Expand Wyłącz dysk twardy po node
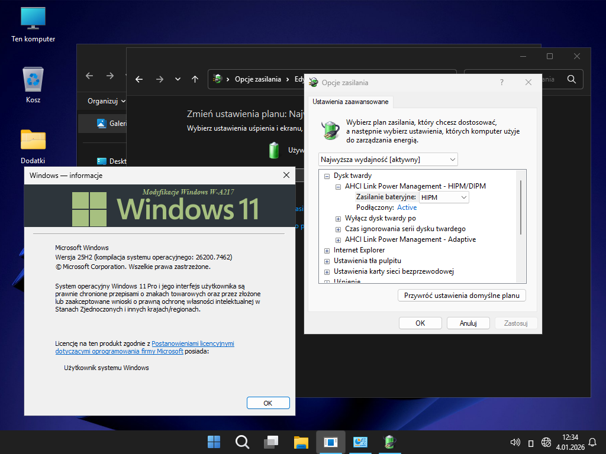606x454 pixels. [338, 219]
